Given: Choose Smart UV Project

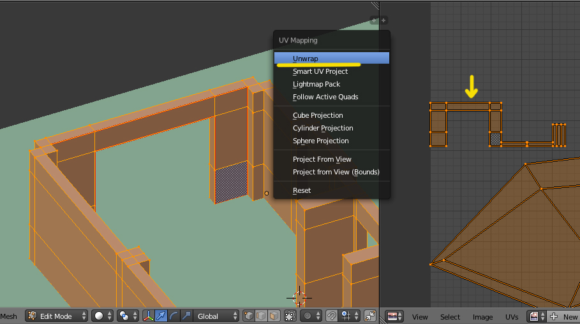Looking at the screenshot, I should [x=331, y=71].
